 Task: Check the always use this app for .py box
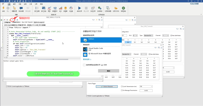[x=84, y=65]
